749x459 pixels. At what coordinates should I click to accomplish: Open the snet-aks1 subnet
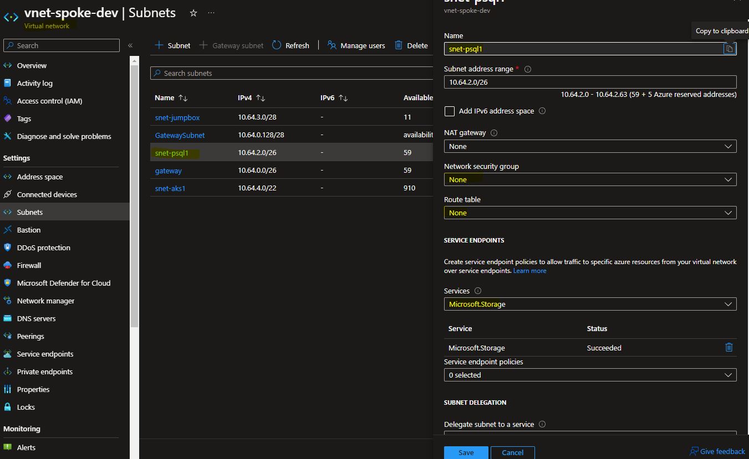(x=170, y=188)
